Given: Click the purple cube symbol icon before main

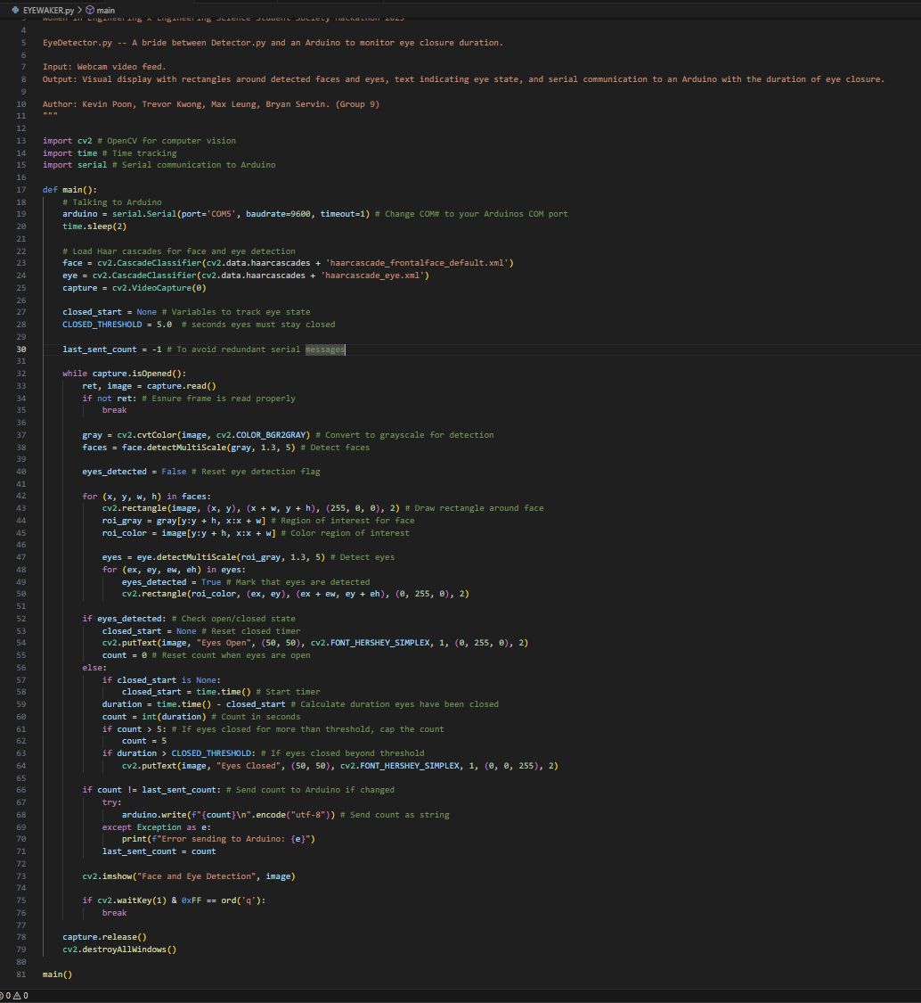Looking at the screenshot, I should pos(90,10).
